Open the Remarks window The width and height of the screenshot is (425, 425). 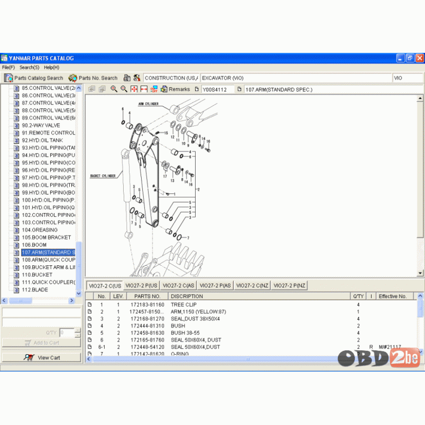tap(175, 89)
